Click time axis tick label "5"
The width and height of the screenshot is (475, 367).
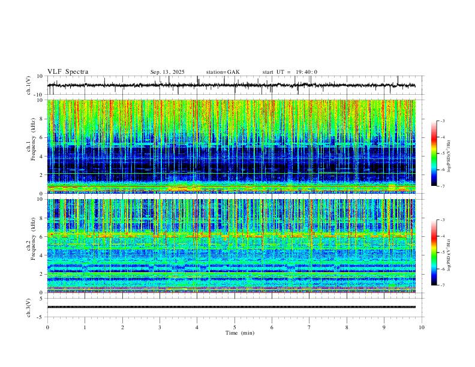[235, 327]
